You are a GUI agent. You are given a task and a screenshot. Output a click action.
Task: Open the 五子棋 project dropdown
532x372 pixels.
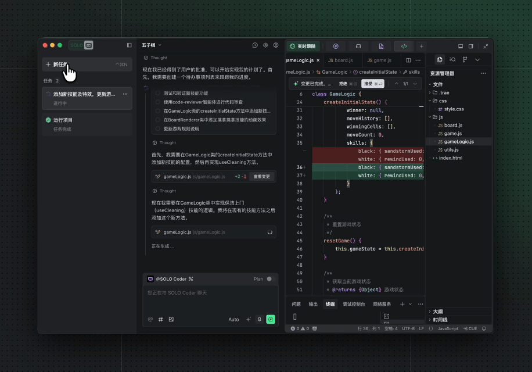pyautogui.click(x=152, y=45)
